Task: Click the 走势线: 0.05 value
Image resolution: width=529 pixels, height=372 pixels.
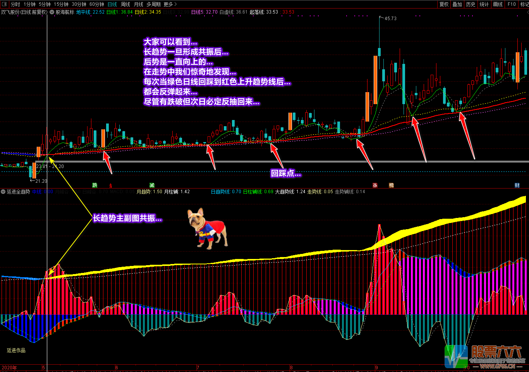Action: (320, 192)
